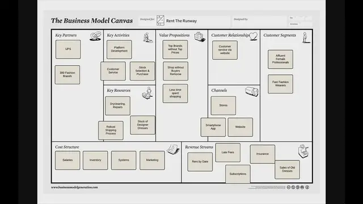
Task: Open the www.businessmodelgeneration.com link
Action: click(x=74, y=188)
